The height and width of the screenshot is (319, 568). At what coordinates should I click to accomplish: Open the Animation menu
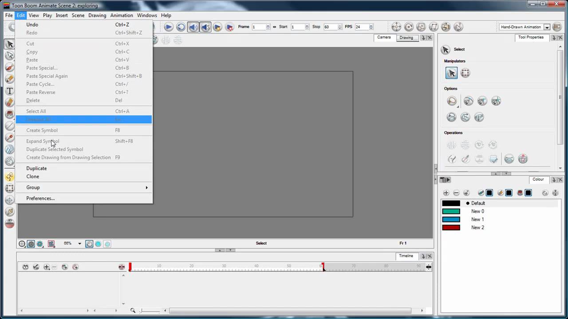pos(122,15)
